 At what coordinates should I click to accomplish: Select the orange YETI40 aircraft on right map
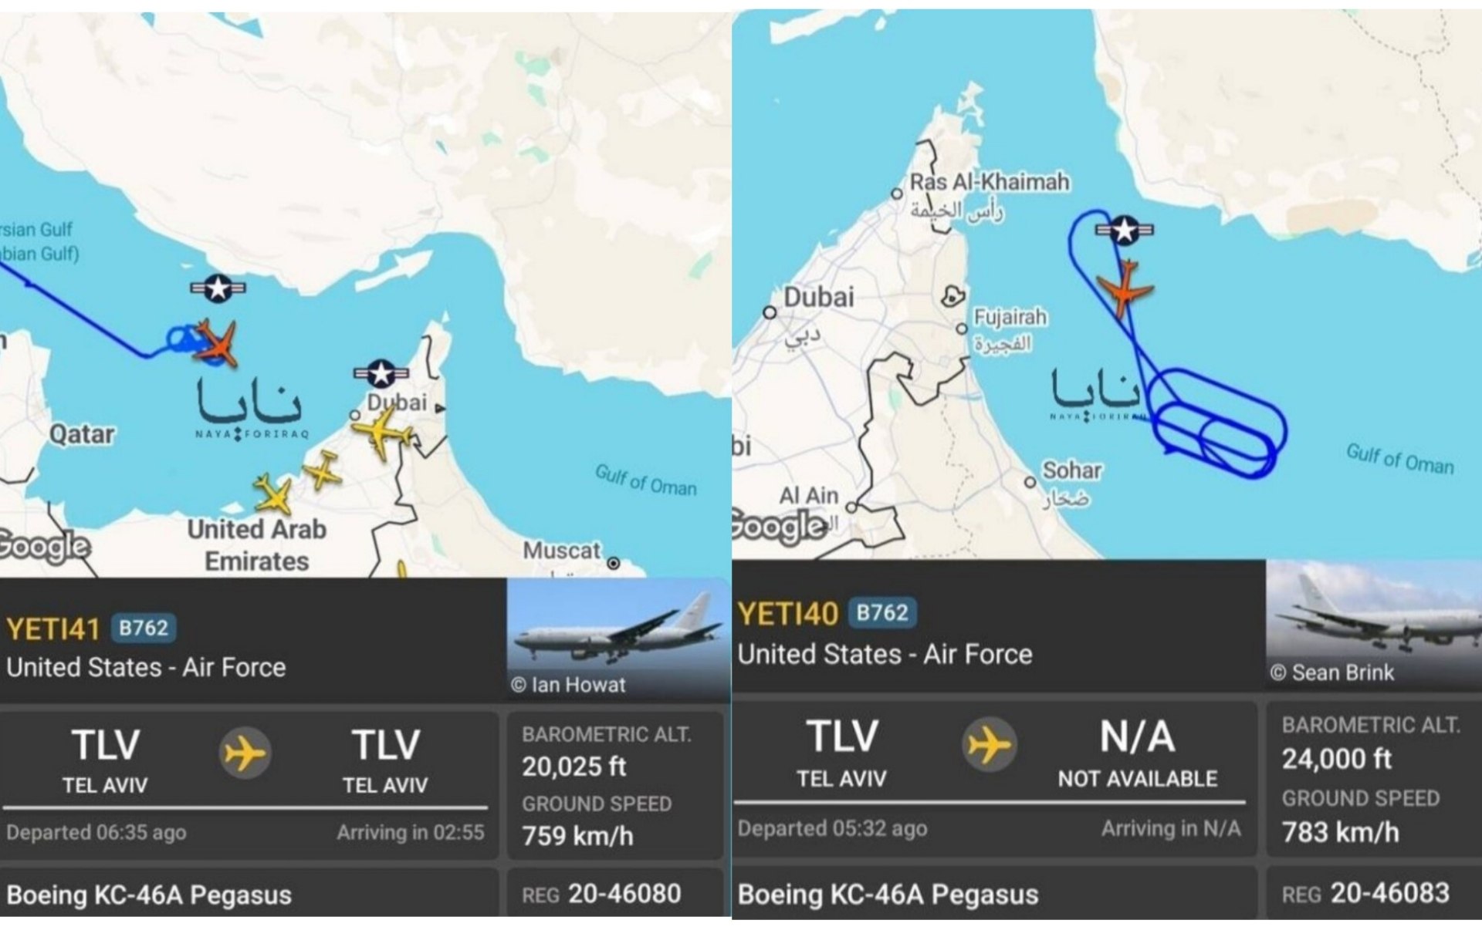1125,289
